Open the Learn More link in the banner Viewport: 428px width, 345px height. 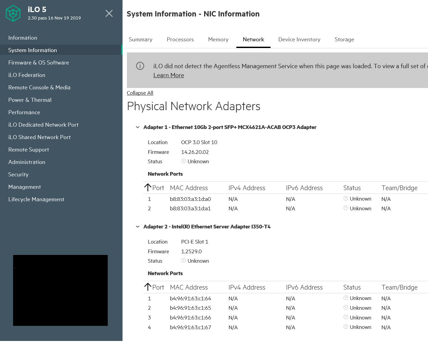[x=169, y=75]
